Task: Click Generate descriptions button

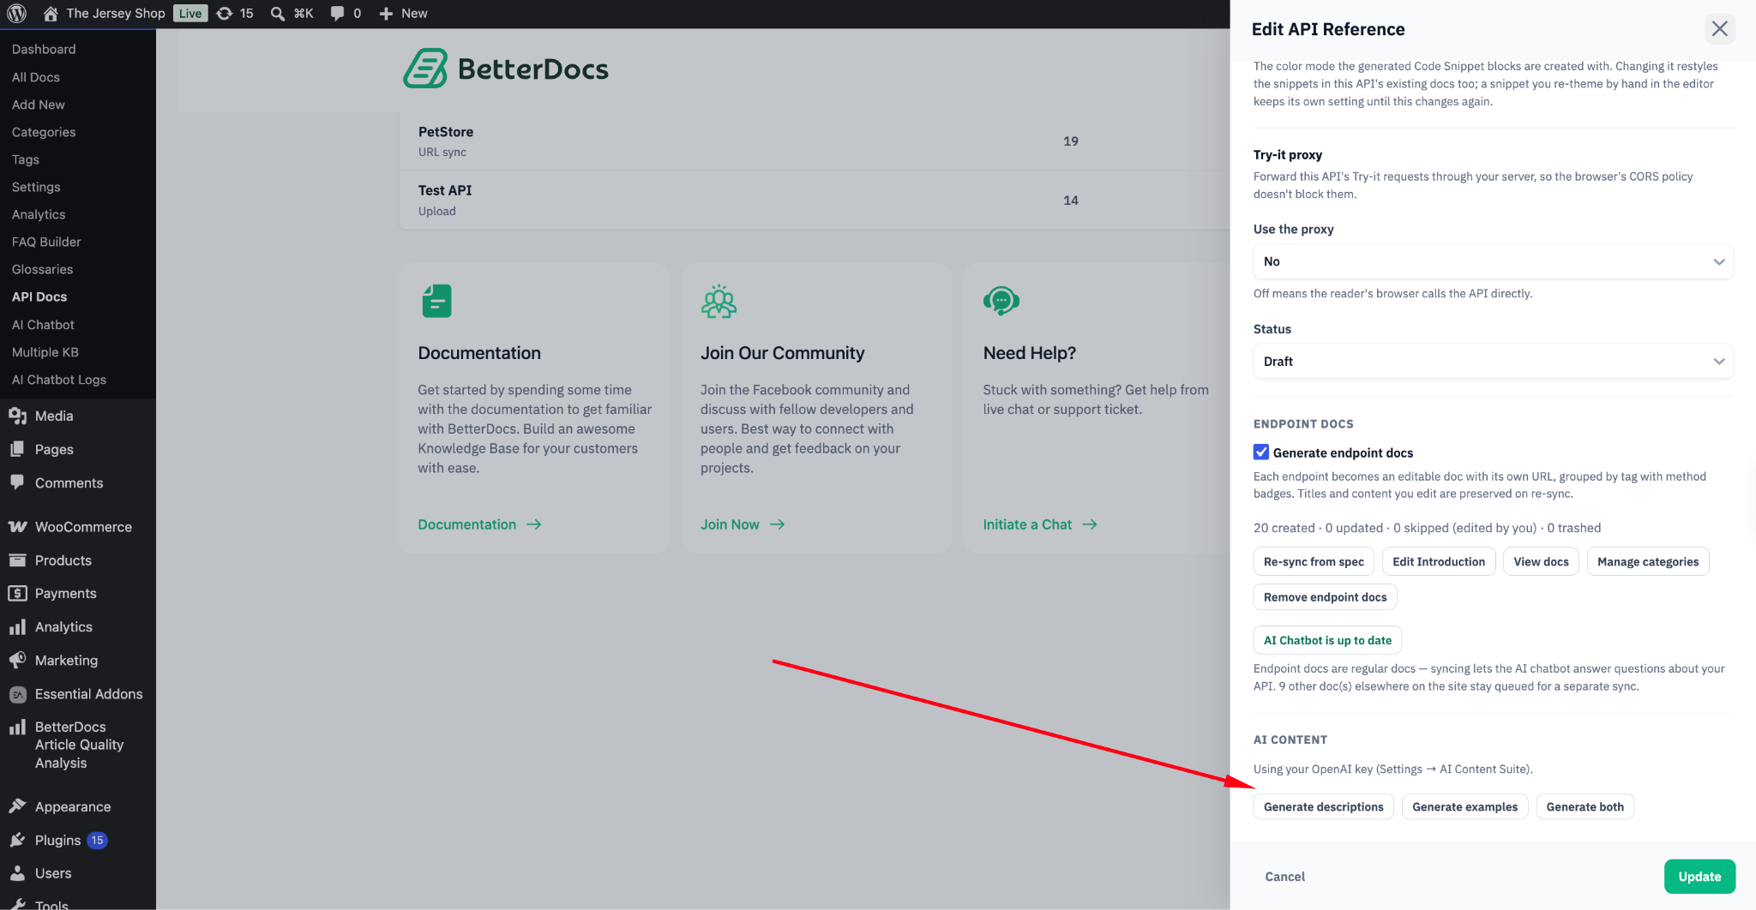Action: pos(1324,807)
